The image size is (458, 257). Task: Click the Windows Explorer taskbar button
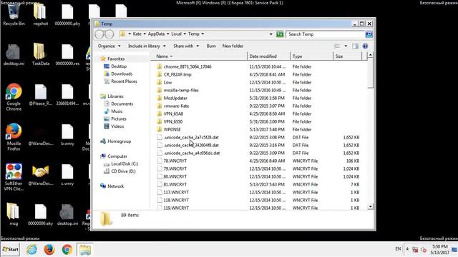coord(85,250)
